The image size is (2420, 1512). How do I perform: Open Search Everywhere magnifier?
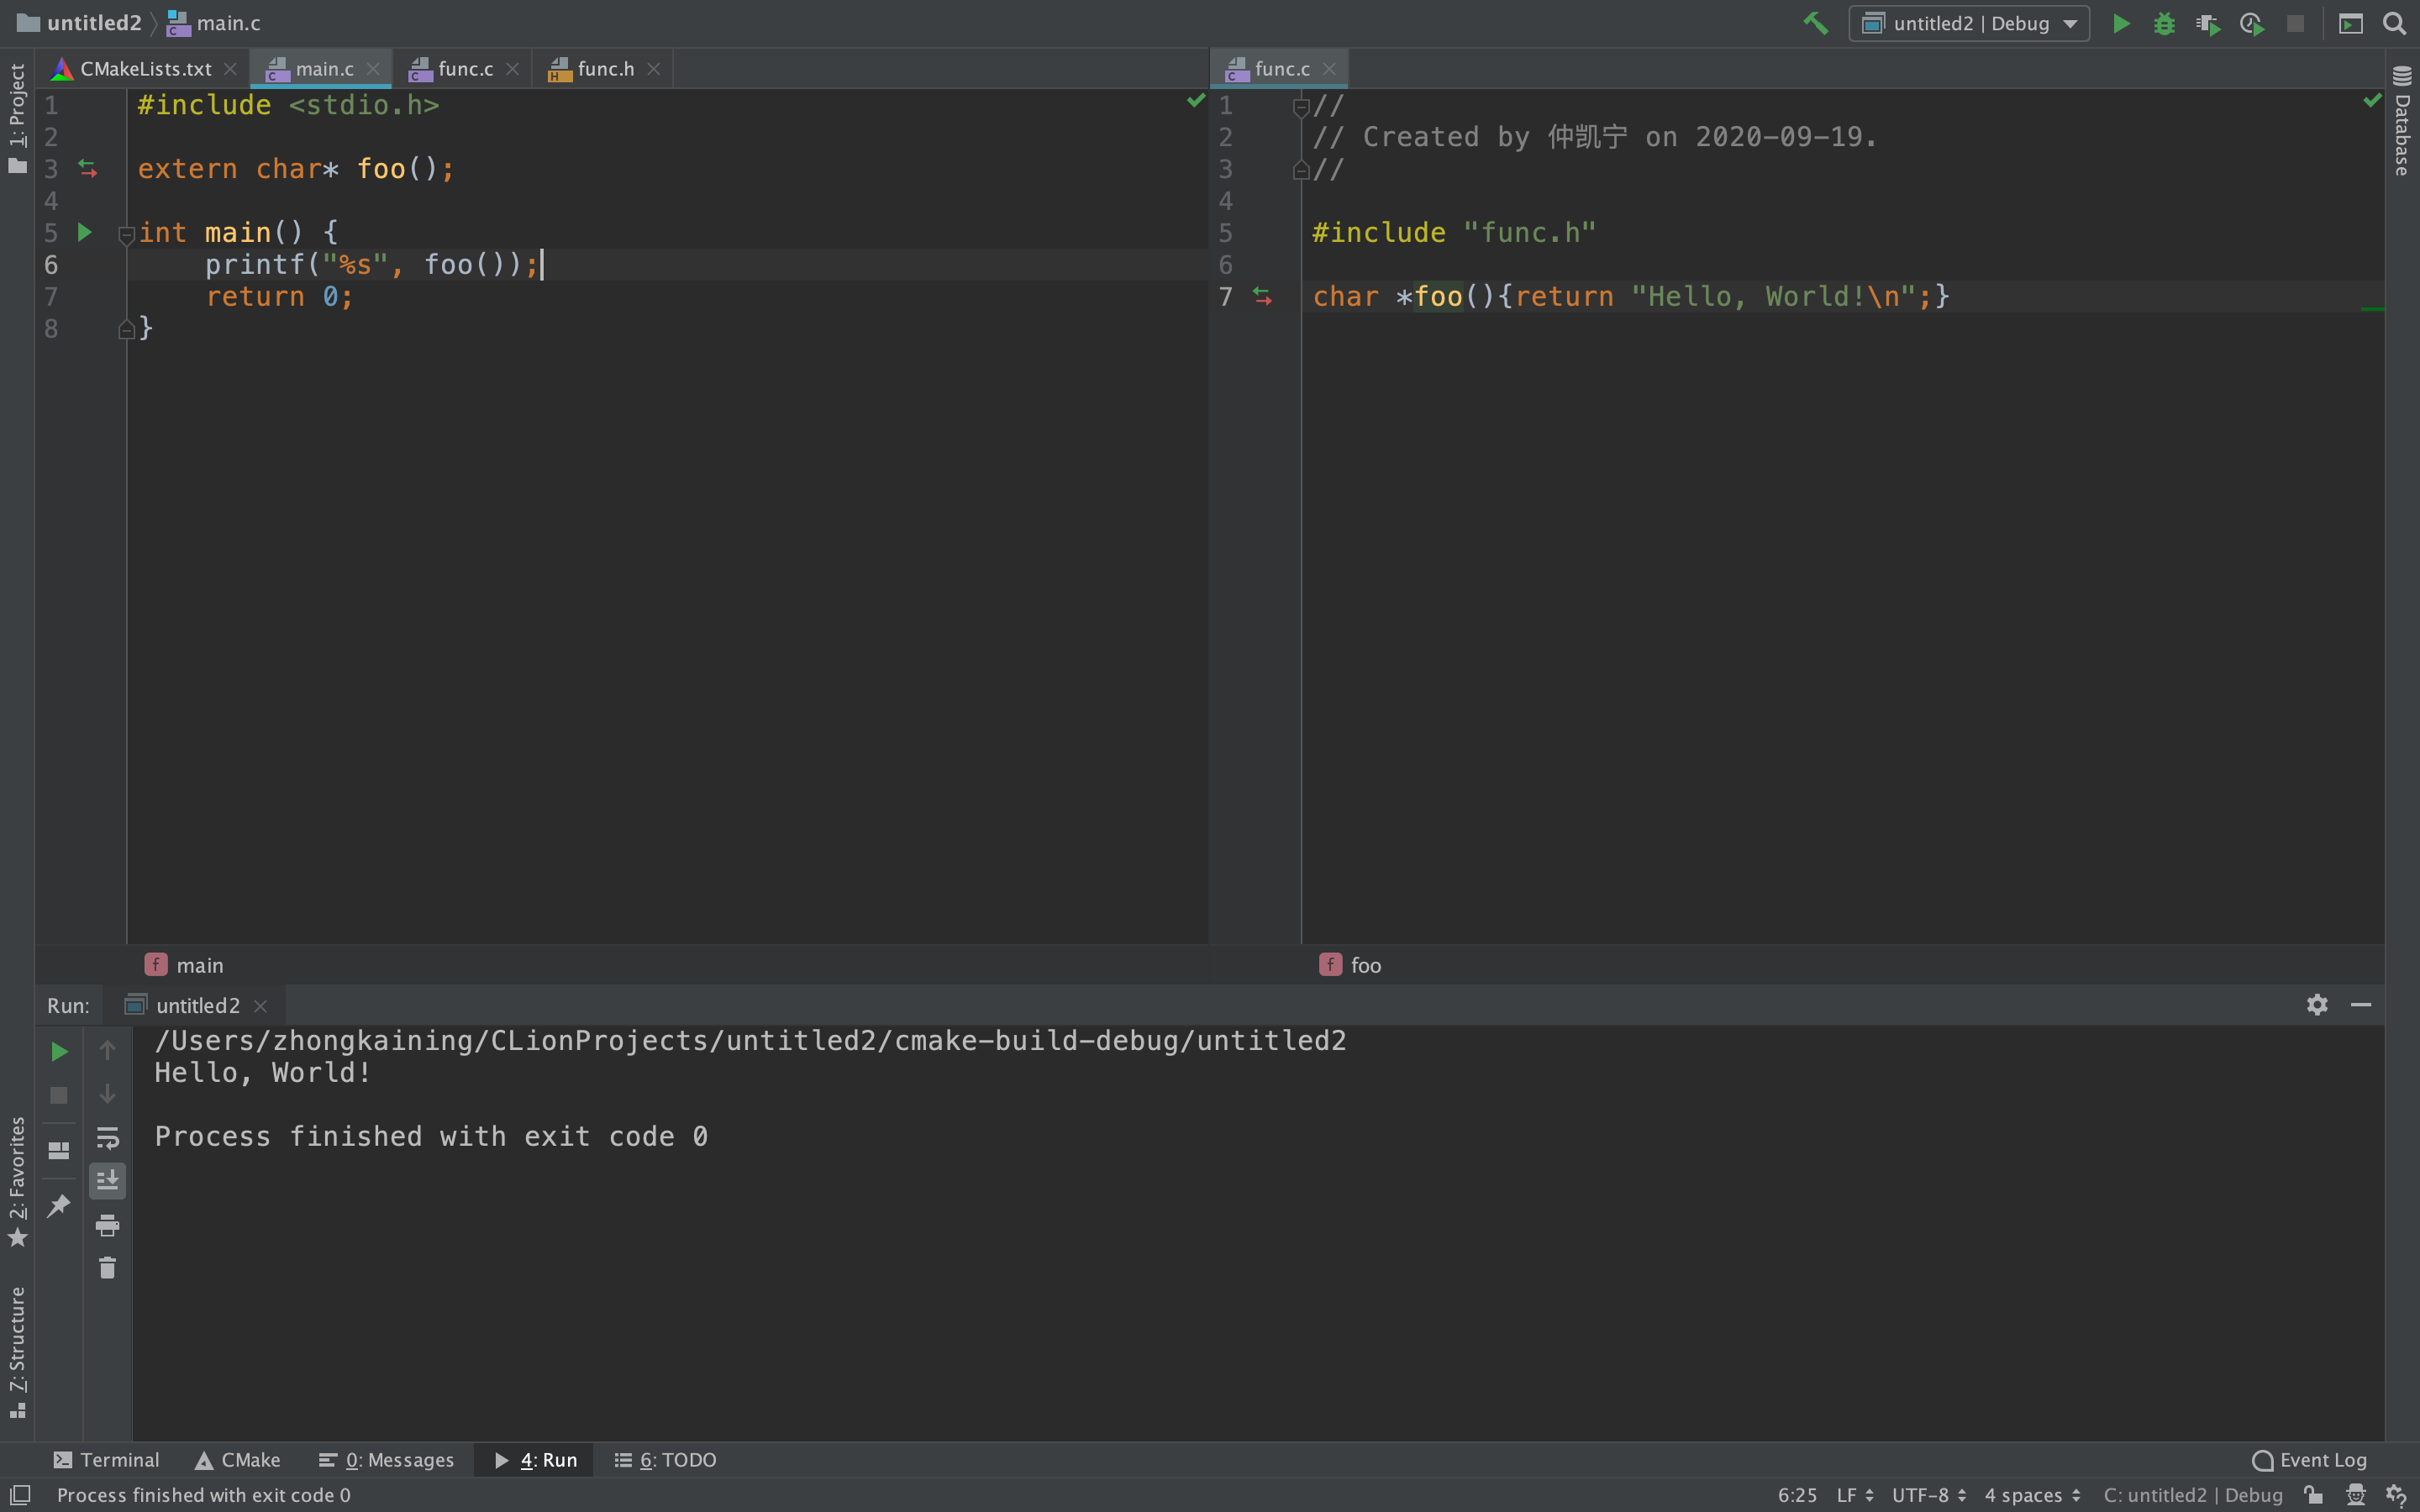click(x=2394, y=23)
